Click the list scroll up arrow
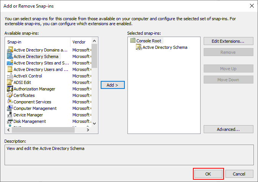258x182 pixels. 94,41
